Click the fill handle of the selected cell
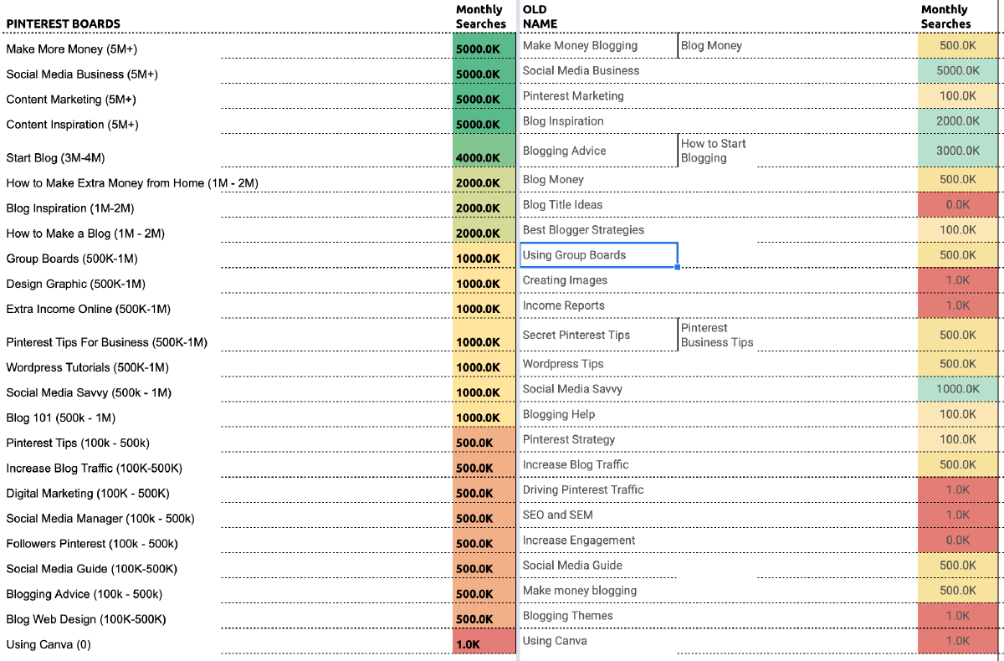The width and height of the screenshot is (1004, 661). pos(677,267)
